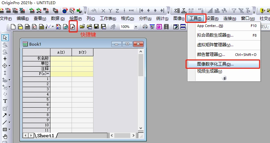Image resolution: width=270 pixels, height=143 pixels.
Task: Expand the Arrow tool options dropdown
Action: (x=9, y=115)
